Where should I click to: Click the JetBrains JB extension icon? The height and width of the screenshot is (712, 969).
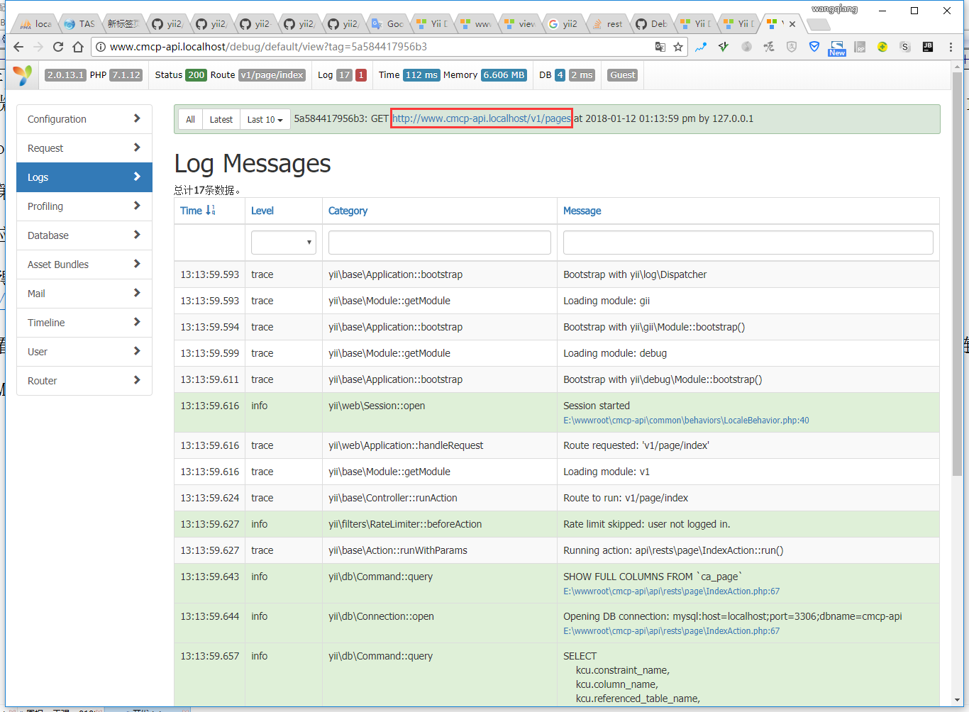(x=927, y=47)
